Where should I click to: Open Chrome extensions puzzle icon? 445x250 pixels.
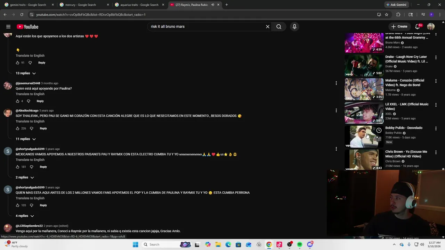tap(398, 15)
